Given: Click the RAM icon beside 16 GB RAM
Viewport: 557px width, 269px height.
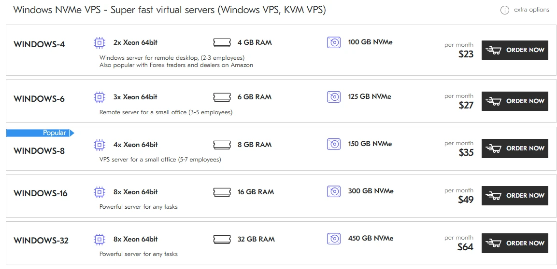Looking at the screenshot, I should [222, 192].
